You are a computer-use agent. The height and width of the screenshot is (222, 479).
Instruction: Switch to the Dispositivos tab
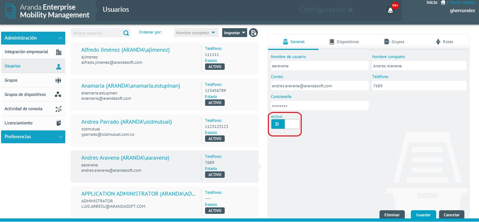(x=344, y=42)
